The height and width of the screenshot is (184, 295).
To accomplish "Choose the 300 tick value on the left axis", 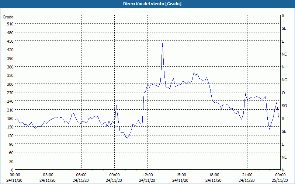I will click(x=10, y=84).
